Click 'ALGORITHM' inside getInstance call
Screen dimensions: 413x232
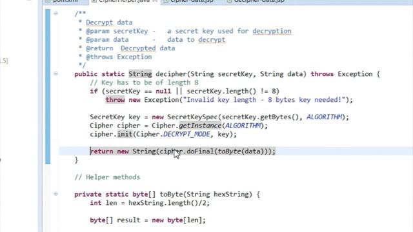(243, 126)
